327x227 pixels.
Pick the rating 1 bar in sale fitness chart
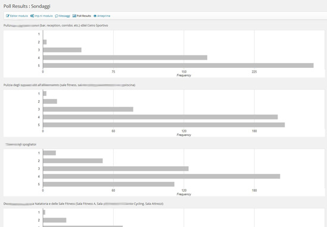click(45, 94)
